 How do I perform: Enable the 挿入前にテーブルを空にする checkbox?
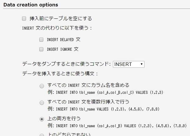click(24, 19)
